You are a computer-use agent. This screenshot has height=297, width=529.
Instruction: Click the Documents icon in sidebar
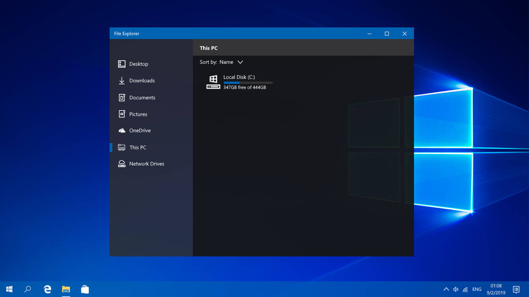coord(122,98)
